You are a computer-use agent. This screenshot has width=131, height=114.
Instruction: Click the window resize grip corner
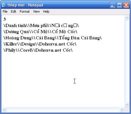[x=127, y=110]
